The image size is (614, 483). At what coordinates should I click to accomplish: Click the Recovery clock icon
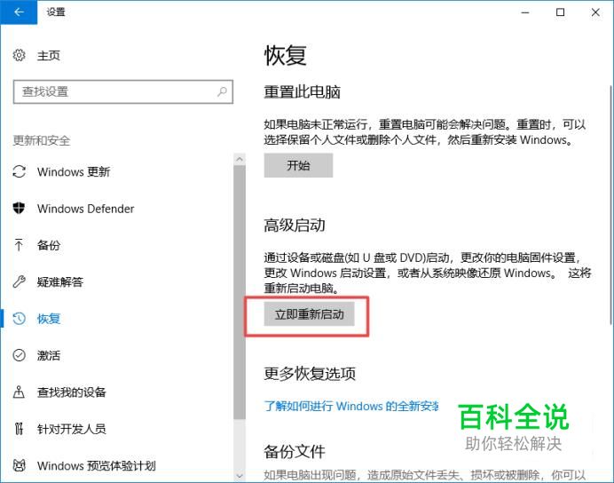[19, 319]
